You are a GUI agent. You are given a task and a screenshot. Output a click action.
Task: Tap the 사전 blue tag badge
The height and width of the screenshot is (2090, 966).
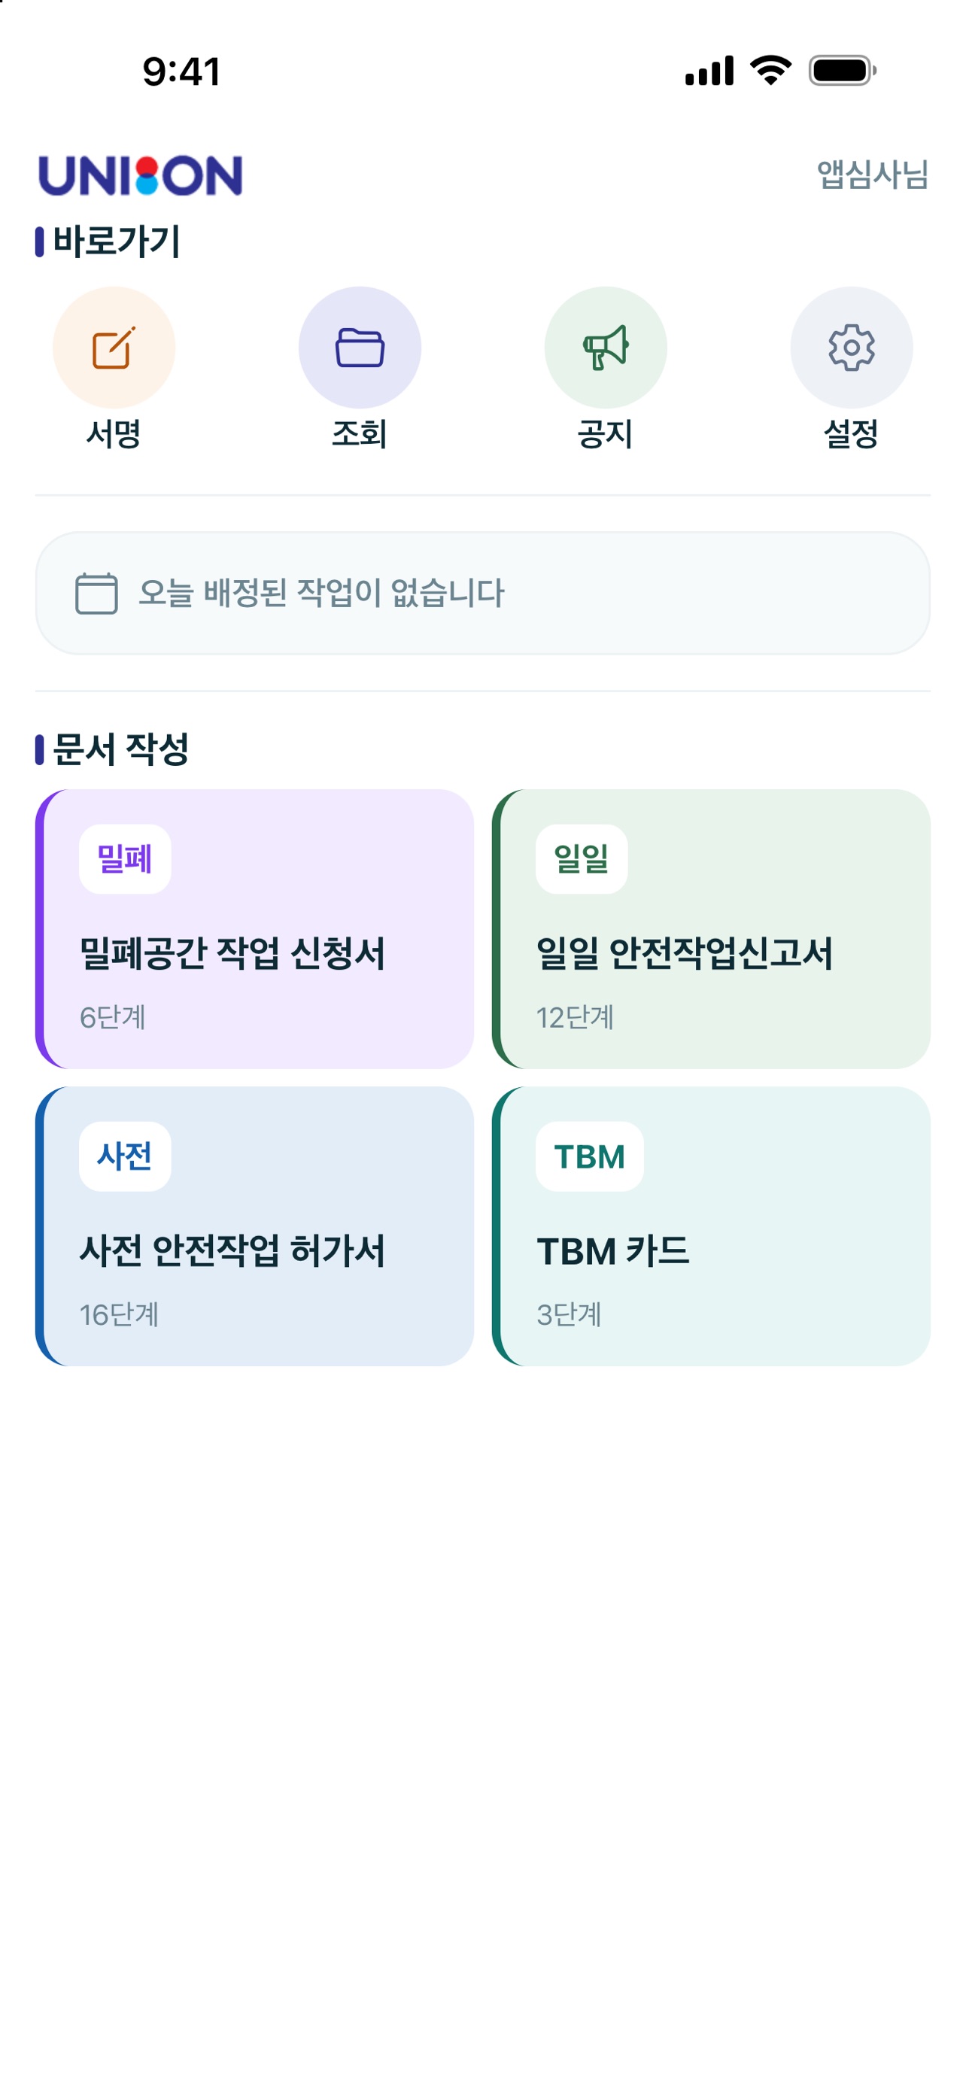point(125,1156)
